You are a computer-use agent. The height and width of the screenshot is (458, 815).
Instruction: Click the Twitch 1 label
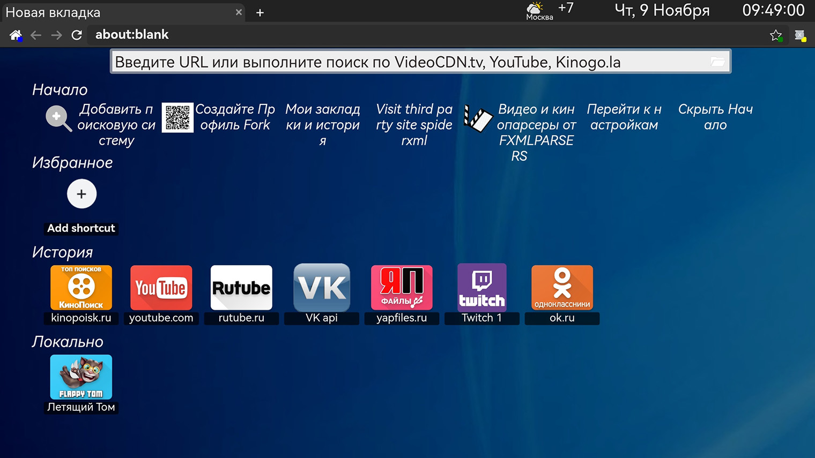[x=481, y=318]
